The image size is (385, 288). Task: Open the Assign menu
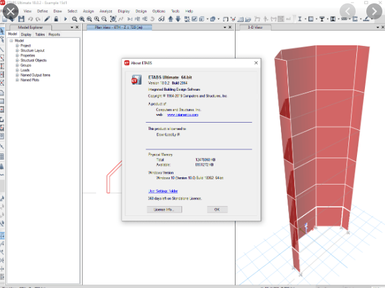[x=88, y=11]
